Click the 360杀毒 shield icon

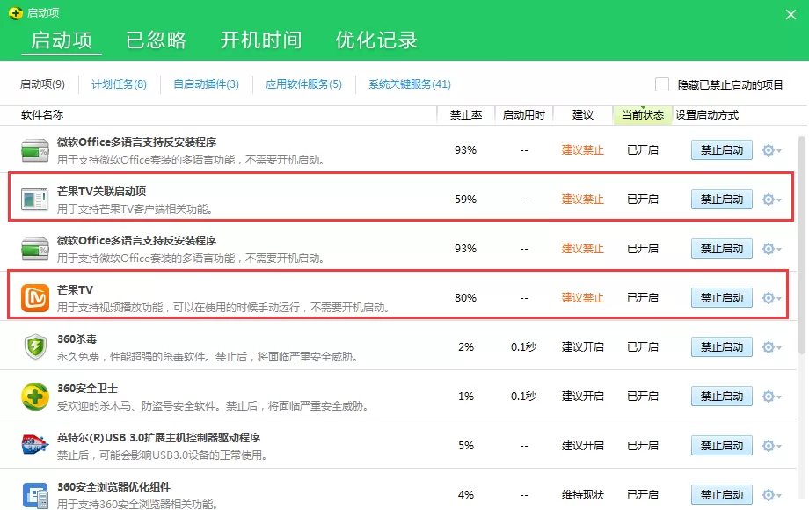pos(35,346)
